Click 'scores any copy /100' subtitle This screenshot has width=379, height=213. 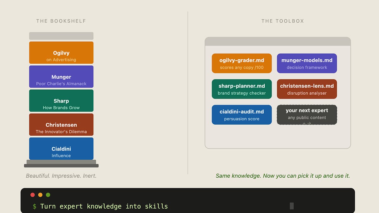coord(242,68)
